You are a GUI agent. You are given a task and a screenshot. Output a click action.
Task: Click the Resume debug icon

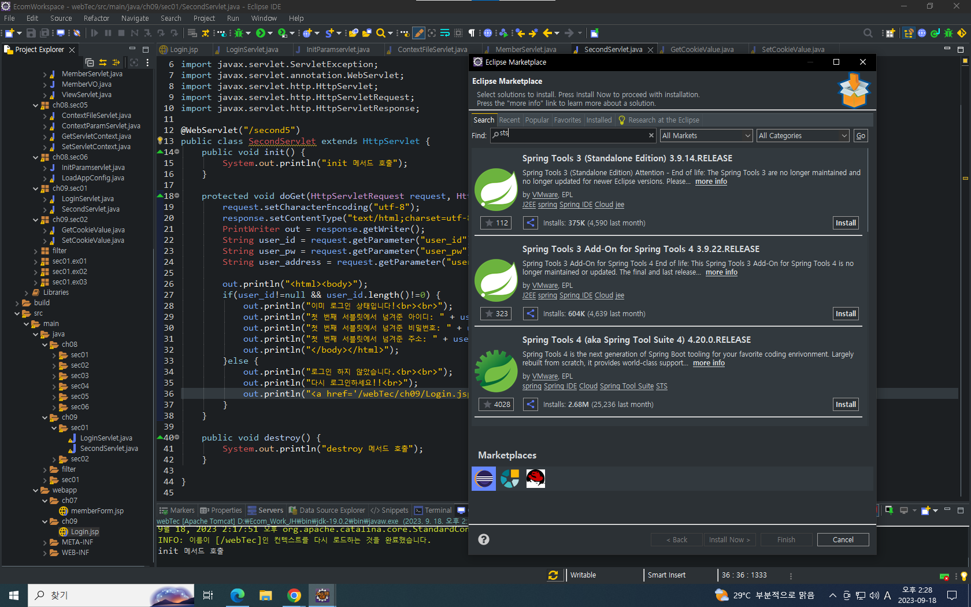coord(95,33)
